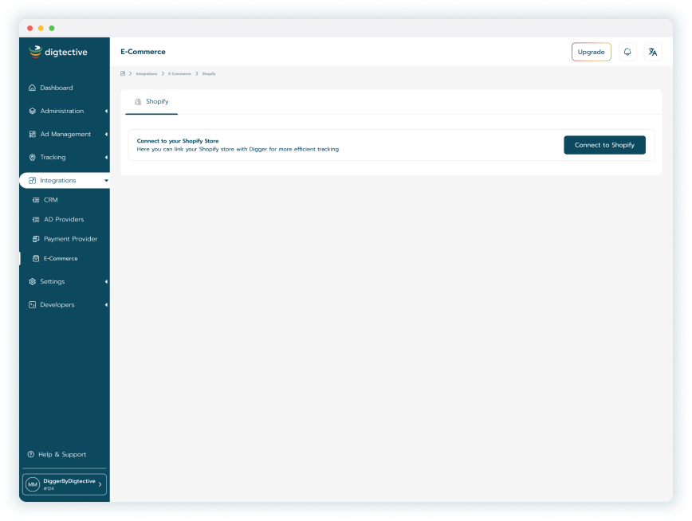
Task: Open the Dashboard via its house icon
Action: point(32,88)
